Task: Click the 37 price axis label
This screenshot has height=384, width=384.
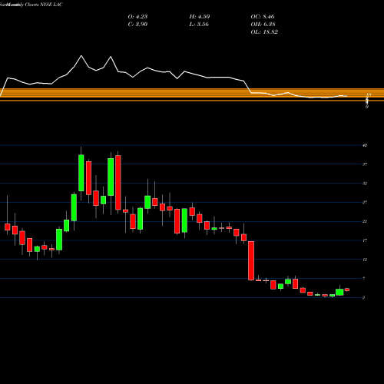Action: click(365, 164)
